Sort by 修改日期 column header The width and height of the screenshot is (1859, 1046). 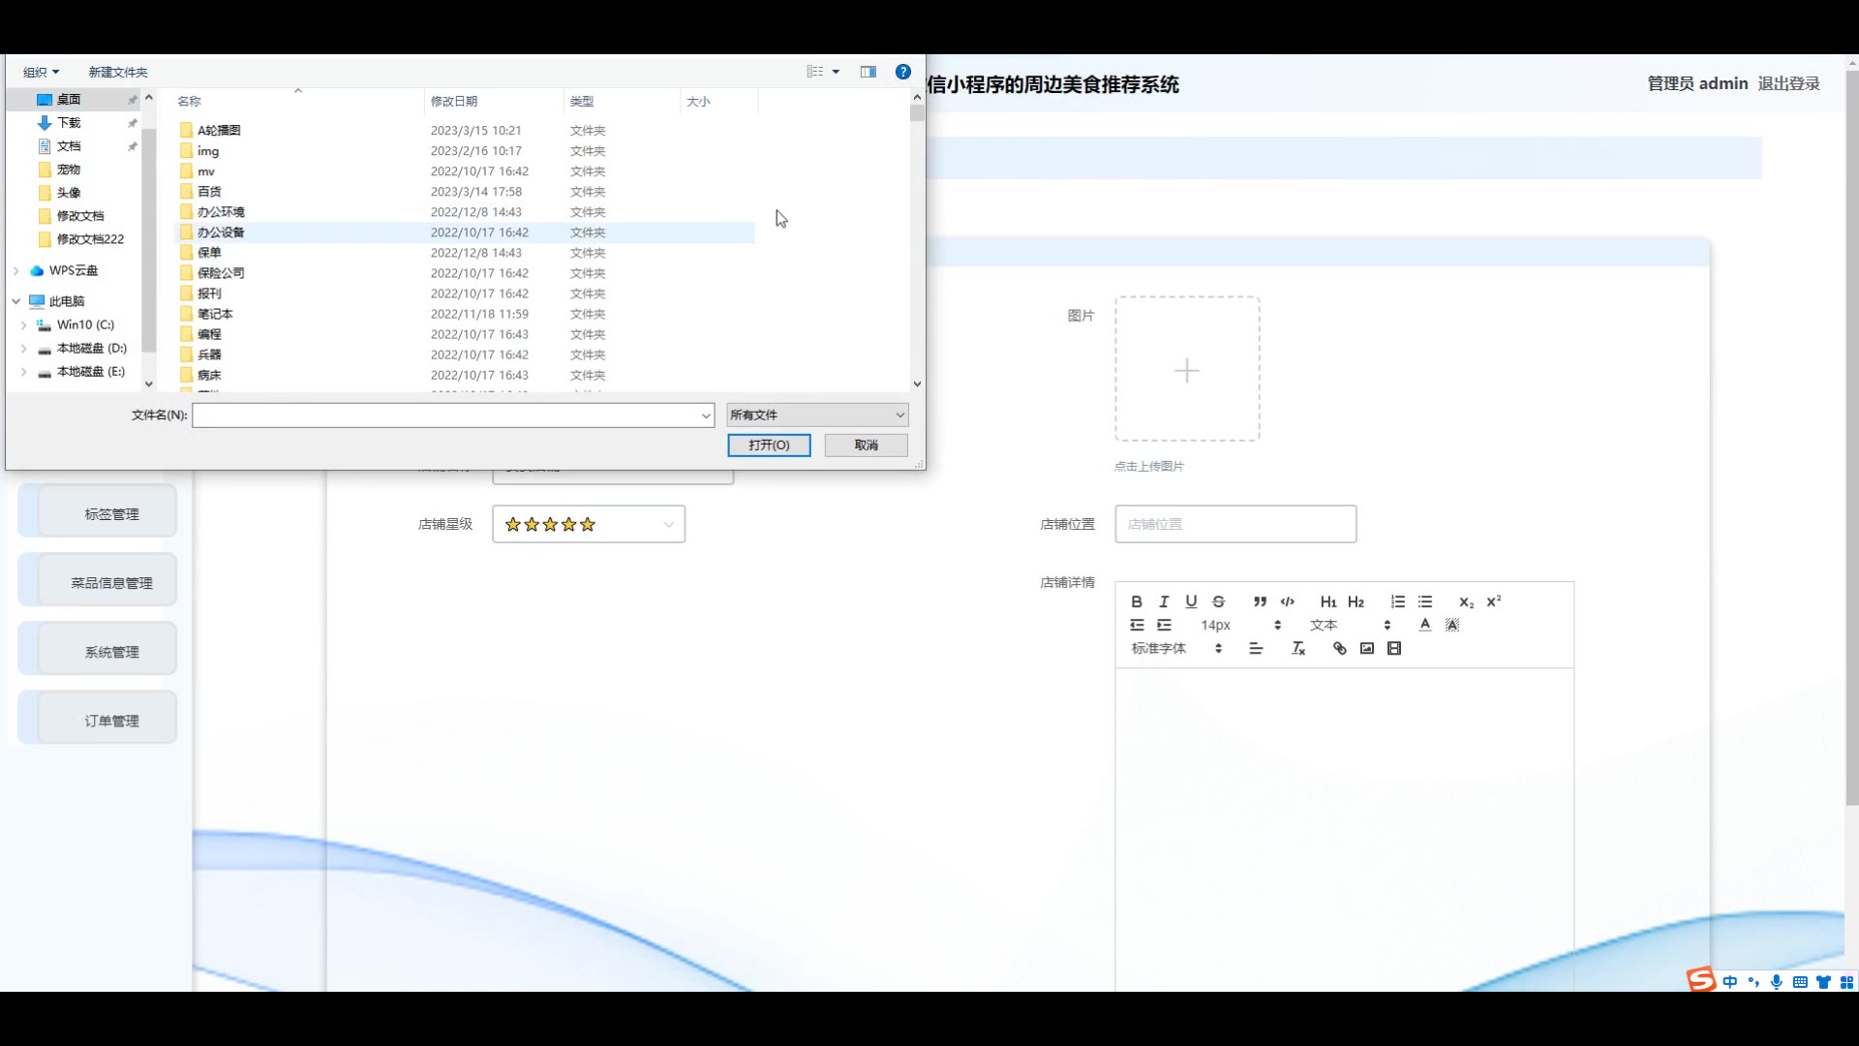pos(494,101)
